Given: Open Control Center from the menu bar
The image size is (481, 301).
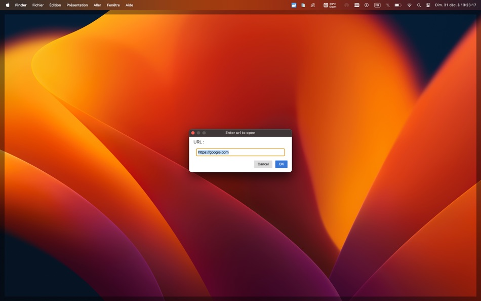Looking at the screenshot, I should click(428, 5).
